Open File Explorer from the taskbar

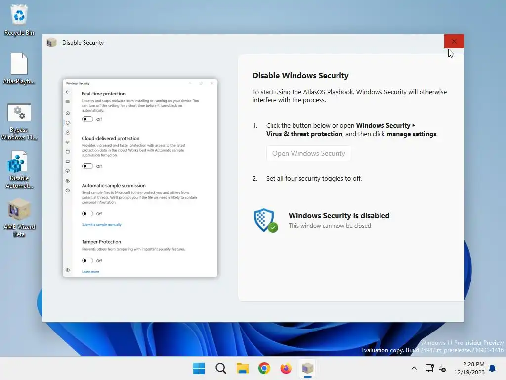point(242,368)
